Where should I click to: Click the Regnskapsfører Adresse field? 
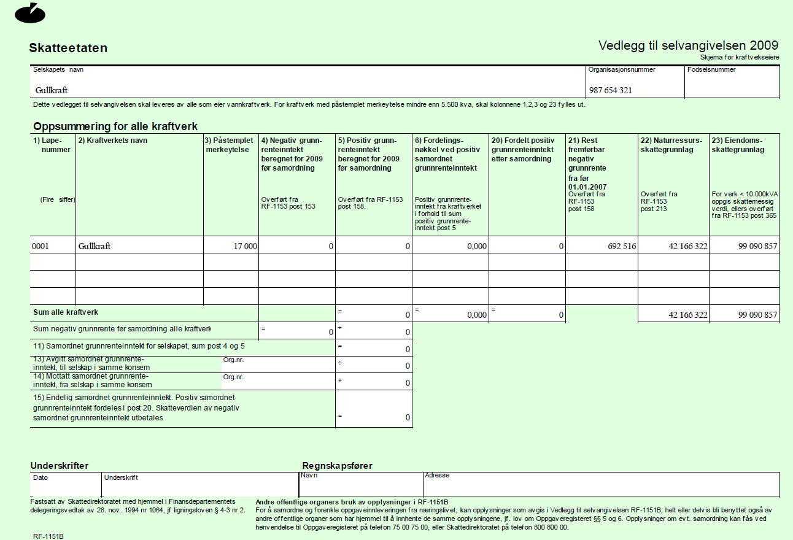[602, 484]
